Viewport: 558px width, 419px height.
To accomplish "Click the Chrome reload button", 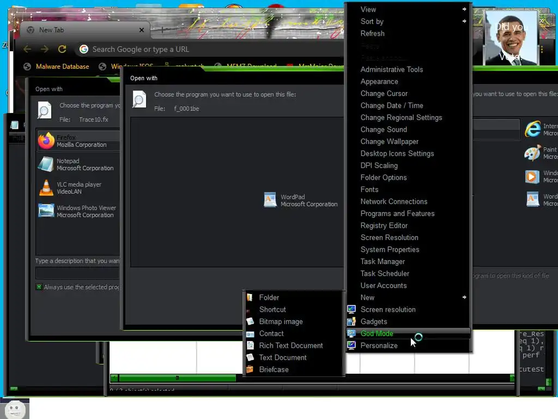I will [62, 49].
